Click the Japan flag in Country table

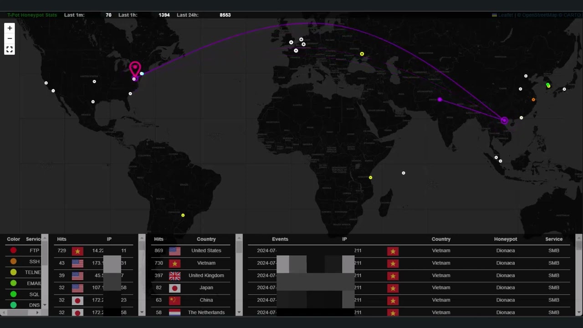(x=174, y=288)
